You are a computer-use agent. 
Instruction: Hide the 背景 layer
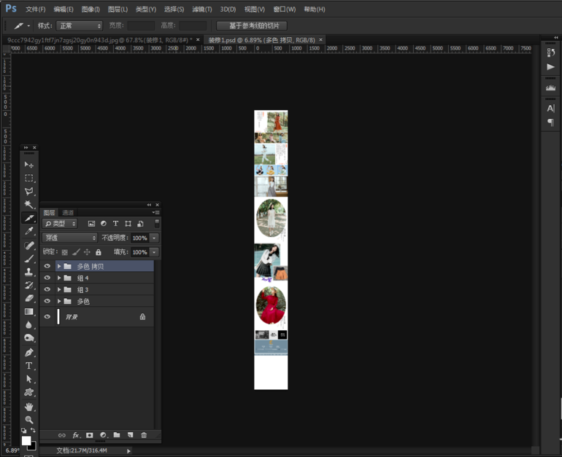(x=47, y=317)
